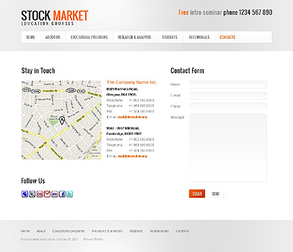Click into the Message text area
Image resolution: width=293 pixels, height=252 pixels.
[x=228, y=147]
